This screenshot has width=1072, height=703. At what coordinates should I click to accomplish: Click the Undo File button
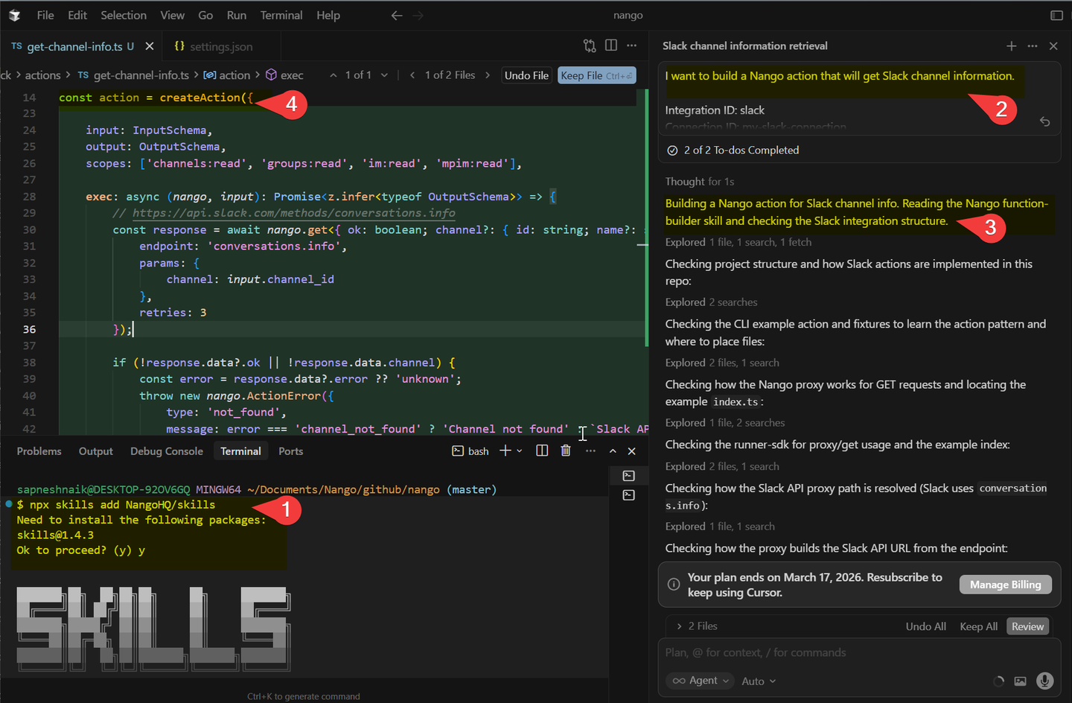point(526,75)
